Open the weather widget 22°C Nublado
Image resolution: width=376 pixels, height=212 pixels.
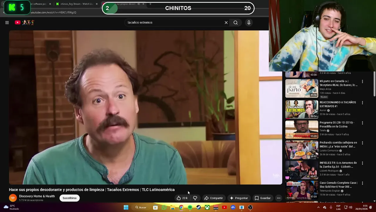pyautogui.click(x=11, y=207)
